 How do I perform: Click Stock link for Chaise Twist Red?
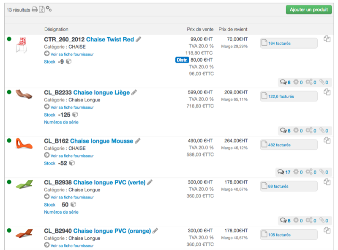tap(49, 62)
